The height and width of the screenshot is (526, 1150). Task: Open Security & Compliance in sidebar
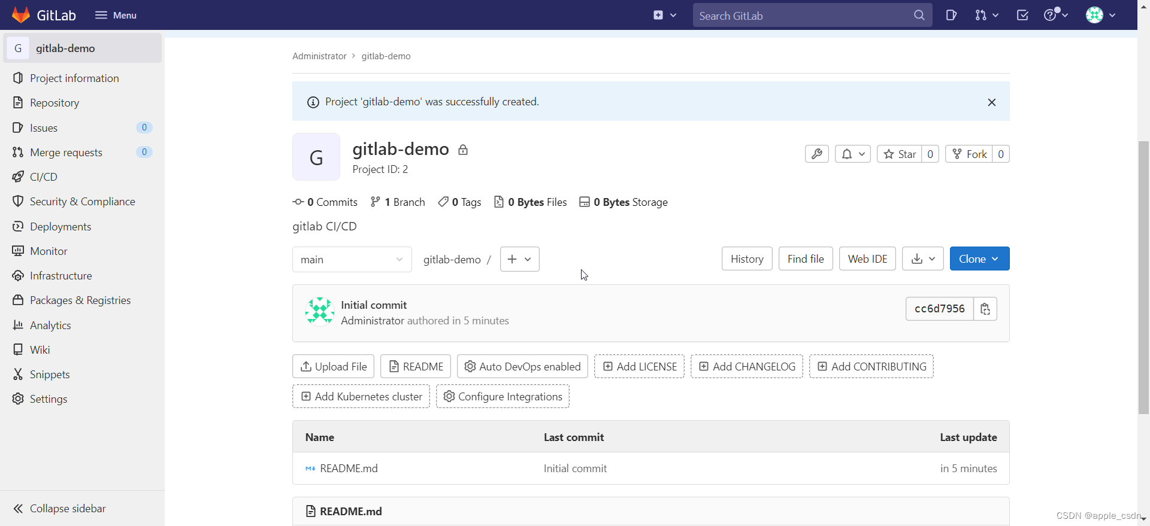click(x=82, y=202)
